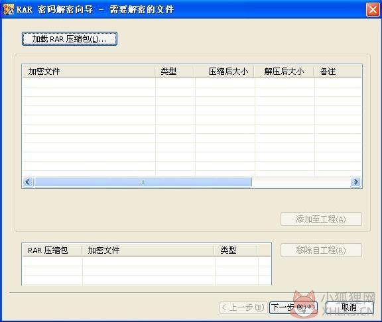The image size is (382, 322).
Task: Click the 加载 RAR 压缩包(L)... button
Action: pyautogui.click(x=70, y=39)
